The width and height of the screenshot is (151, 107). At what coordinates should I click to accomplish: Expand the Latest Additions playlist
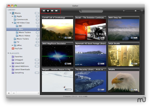(x=10, y=66)
